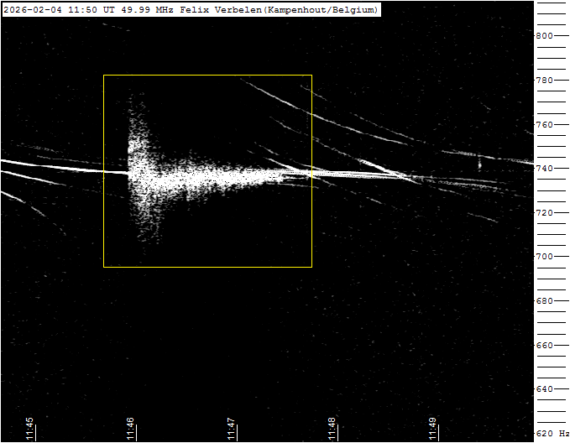Screen dimensions: 570x443
Task: Click the 680 Hz frequency scale label
Action: 545,301
